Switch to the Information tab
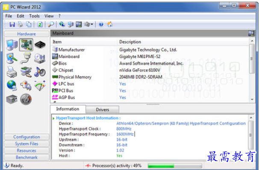 pos(68,109)
